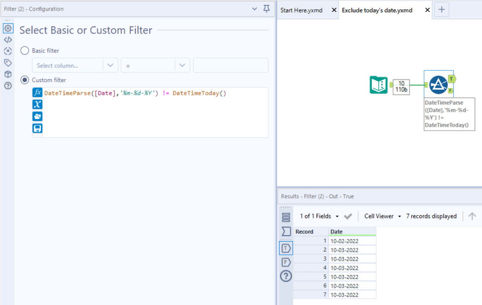482x305 pixels.
Task: Open the XML code view icon
Action: point(8,40)
